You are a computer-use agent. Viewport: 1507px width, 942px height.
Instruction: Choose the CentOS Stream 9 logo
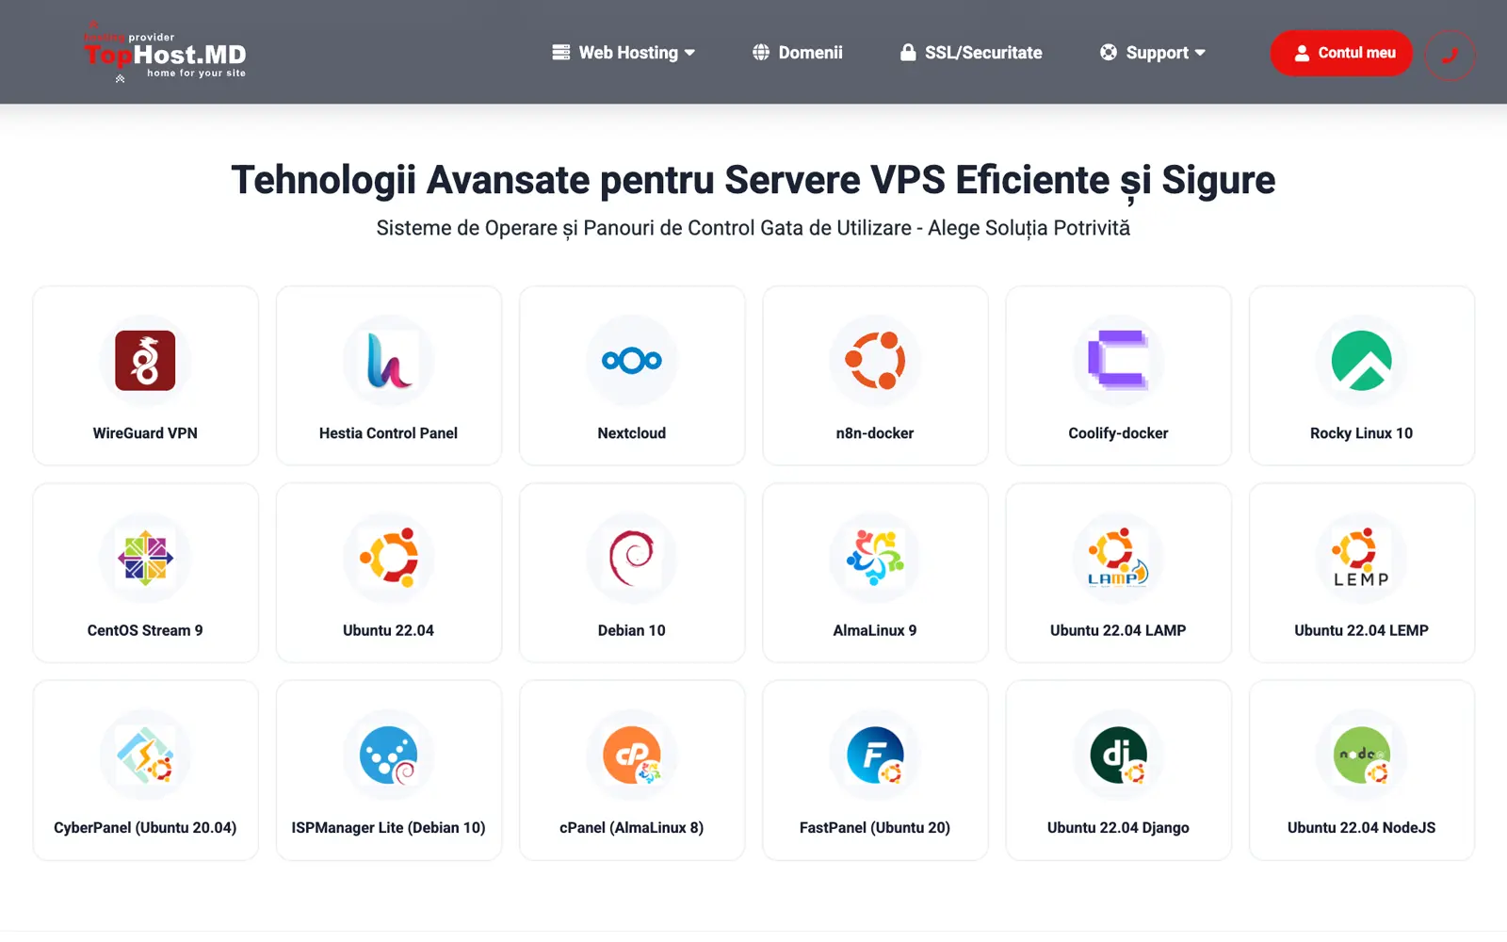(145, 558)
